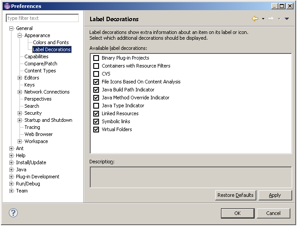
Task: Click the forward navigation arrow icon
Action: click(271, 19)
